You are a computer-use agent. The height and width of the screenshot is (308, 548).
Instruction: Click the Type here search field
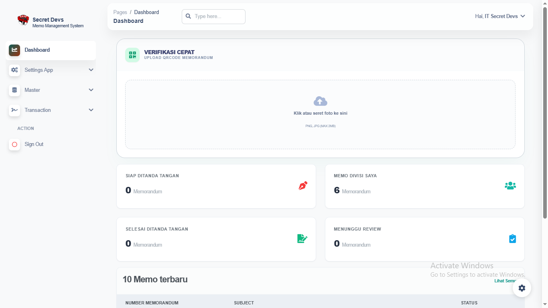[218, 16]
